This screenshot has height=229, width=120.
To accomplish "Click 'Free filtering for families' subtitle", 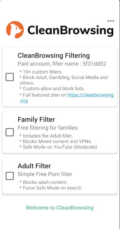I will click(x=48, y=128).
